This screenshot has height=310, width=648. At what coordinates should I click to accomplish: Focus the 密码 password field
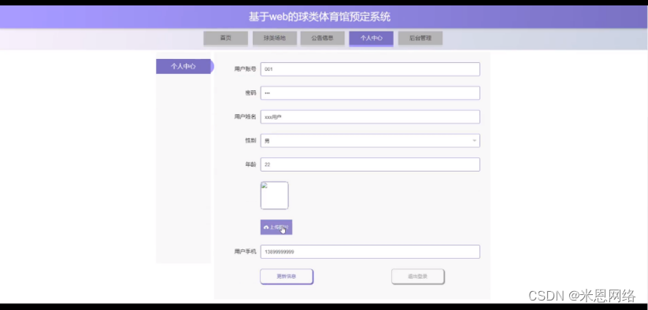point(370,93)
